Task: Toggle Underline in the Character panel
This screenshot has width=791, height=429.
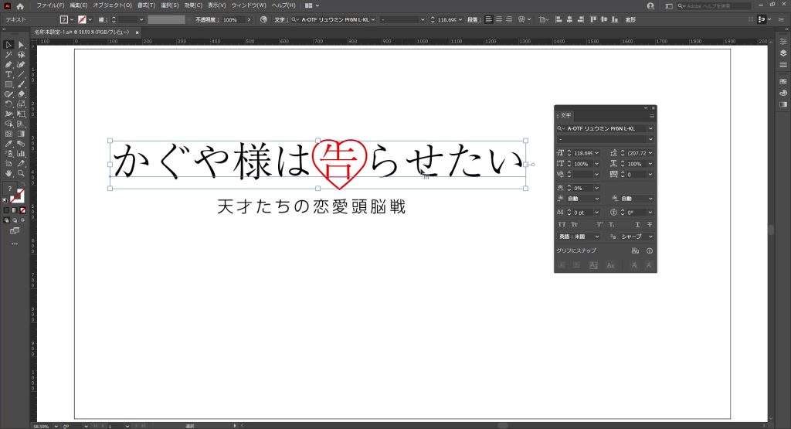Action: pos(637,224)
